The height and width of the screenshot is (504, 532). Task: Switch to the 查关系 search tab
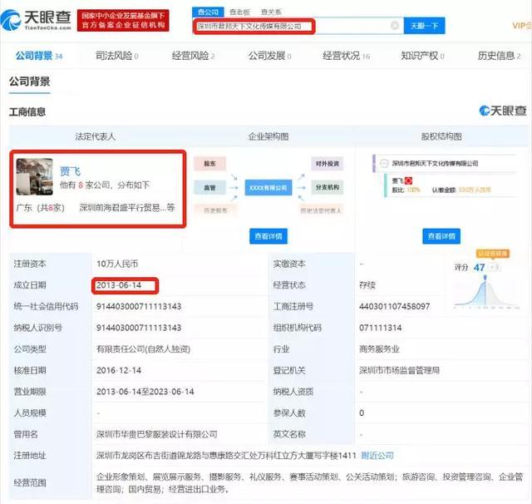(x=271, y=12)
